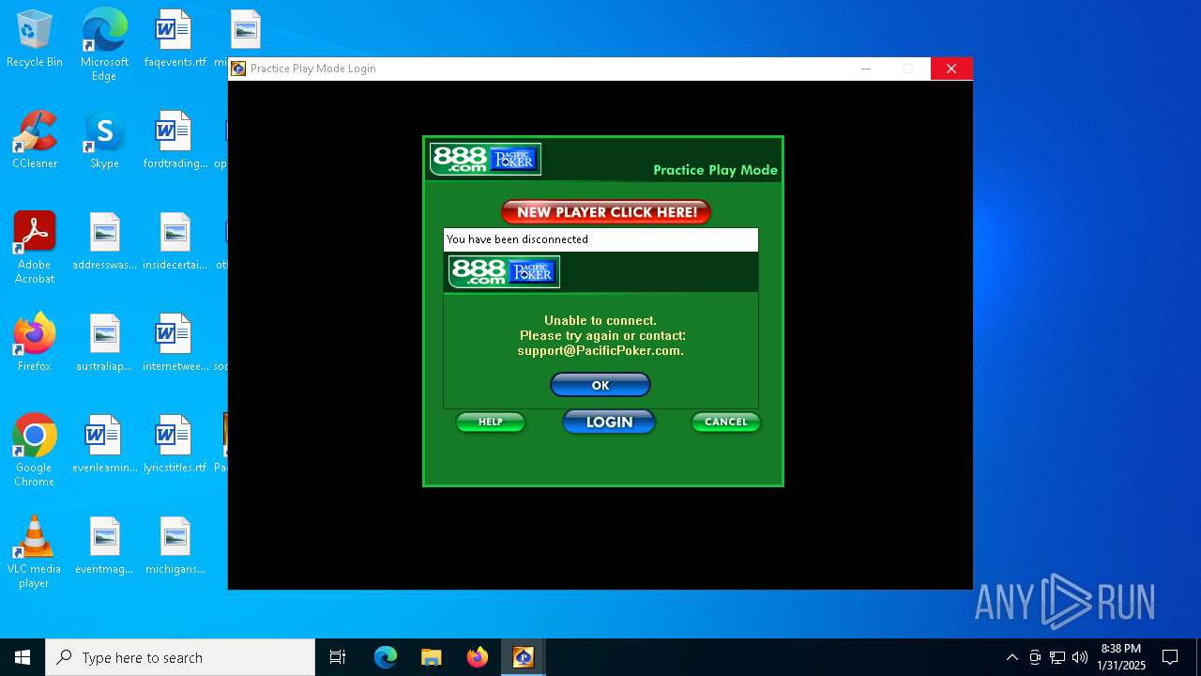
Task: Open the Recycle Bin desktop icon
Action: pyautogui.click(x=35, y=39)
